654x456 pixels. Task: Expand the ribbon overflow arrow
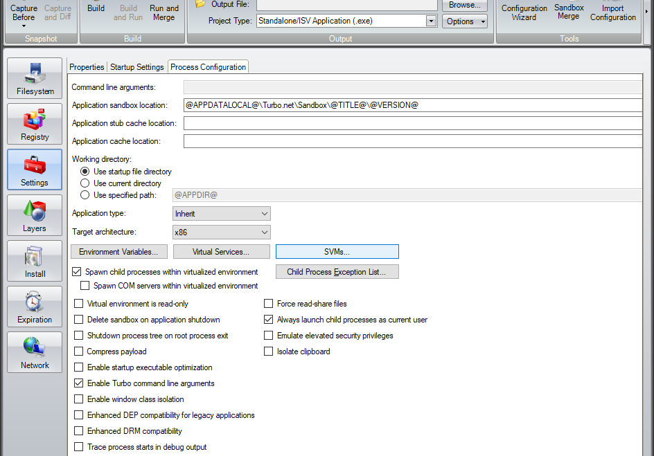(x=647, y=12)
